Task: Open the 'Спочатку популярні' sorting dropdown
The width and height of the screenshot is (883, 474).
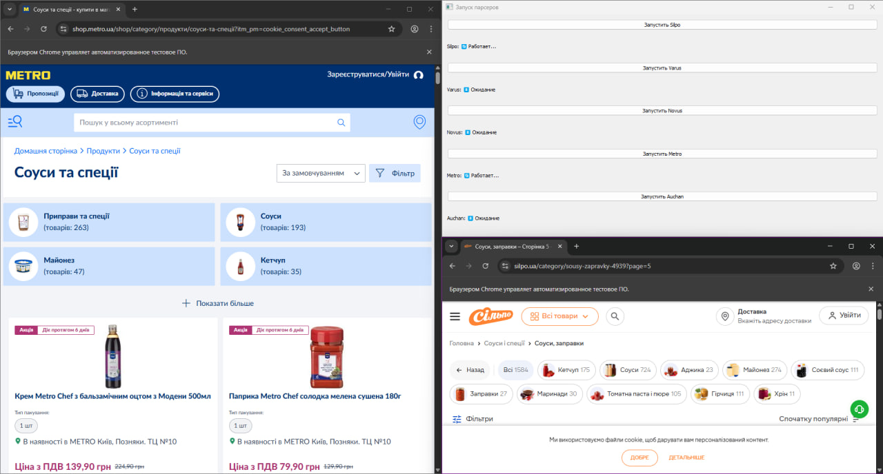Action: tap(820, 419)
